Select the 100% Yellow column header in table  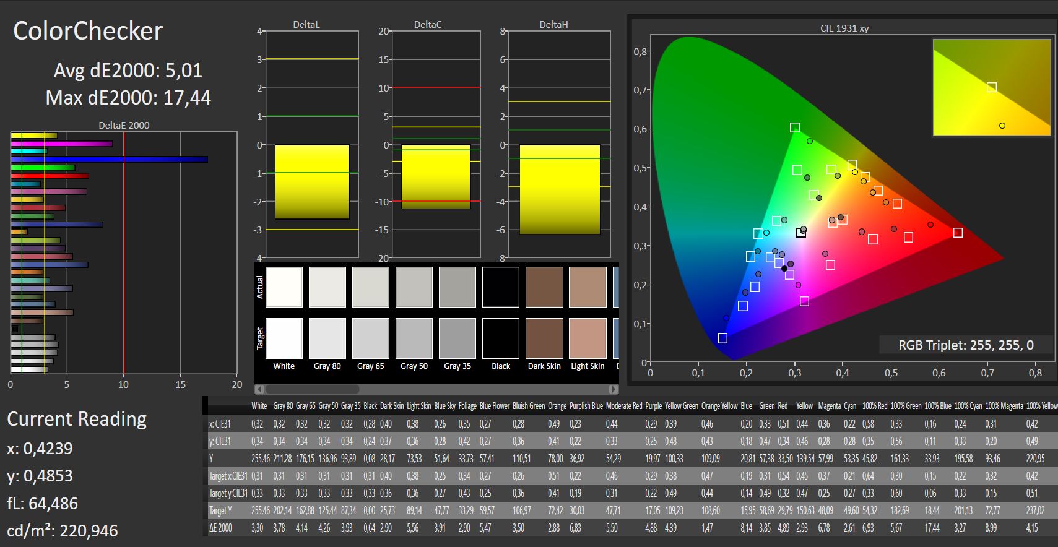[x=1041, y=406]
